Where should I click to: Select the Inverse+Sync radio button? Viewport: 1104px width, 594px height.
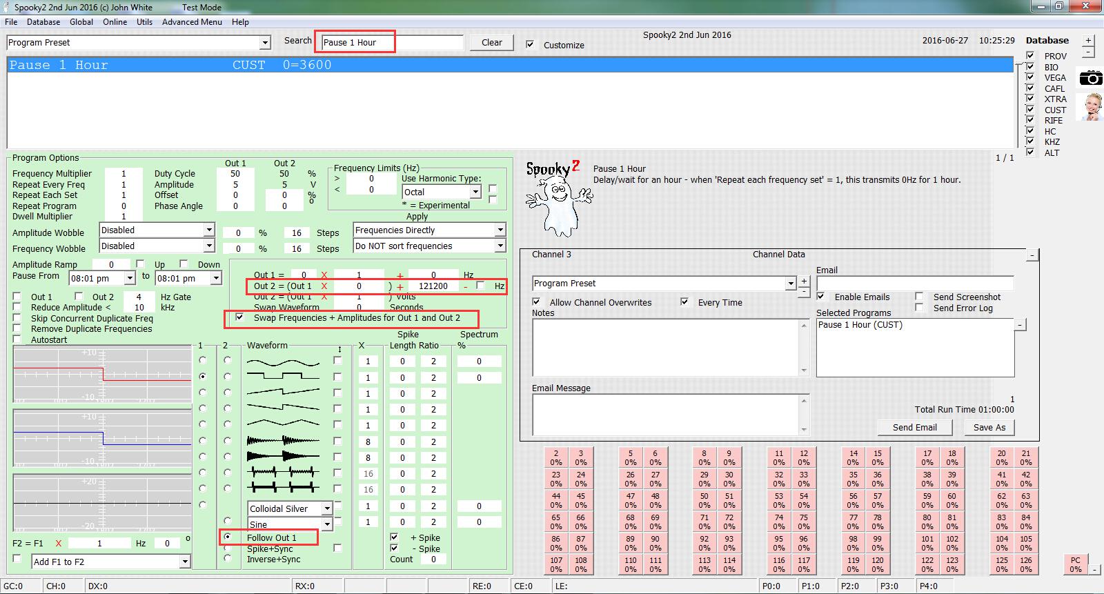click(227, 559)
